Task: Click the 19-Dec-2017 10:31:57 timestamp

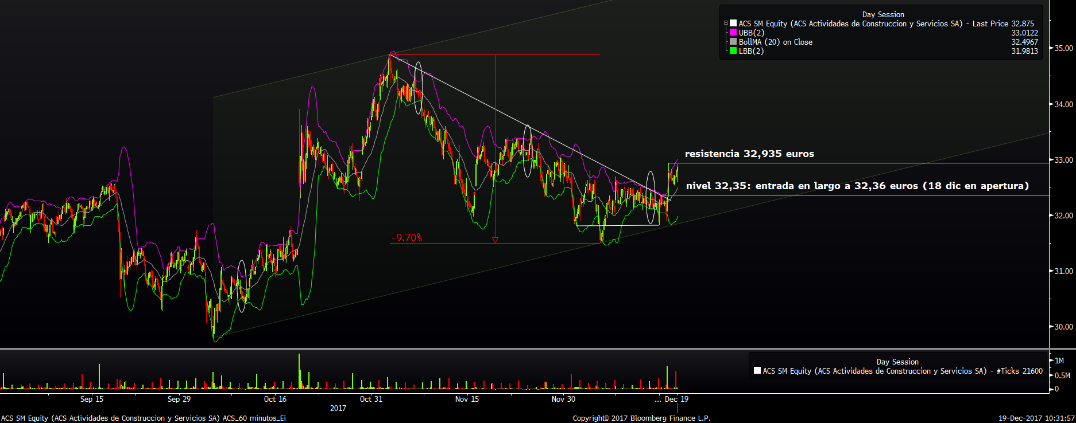Action: tap(1036, 418)
